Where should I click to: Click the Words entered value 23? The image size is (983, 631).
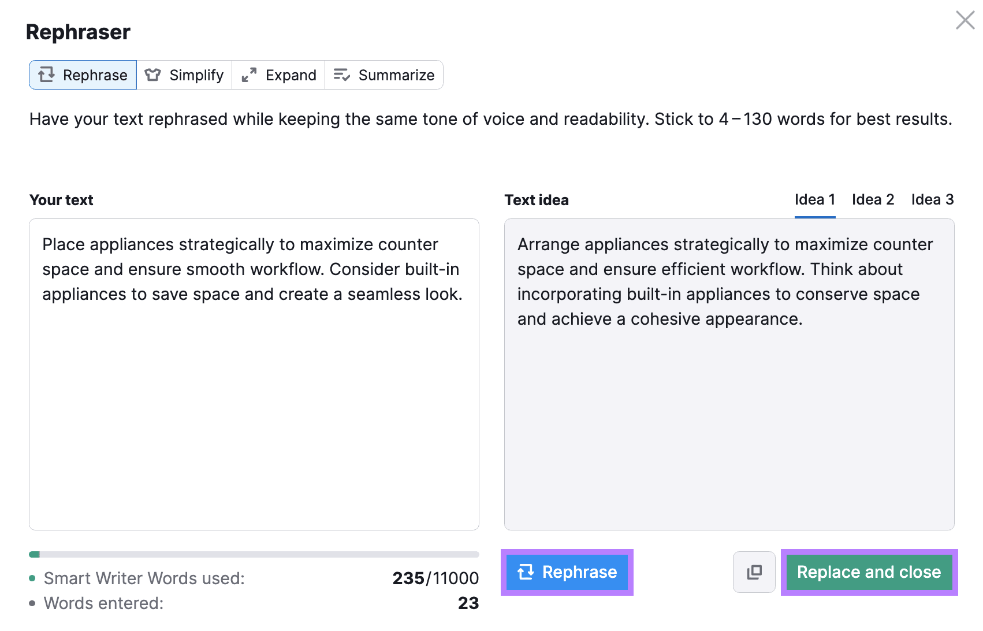click(x=468, y=603)
